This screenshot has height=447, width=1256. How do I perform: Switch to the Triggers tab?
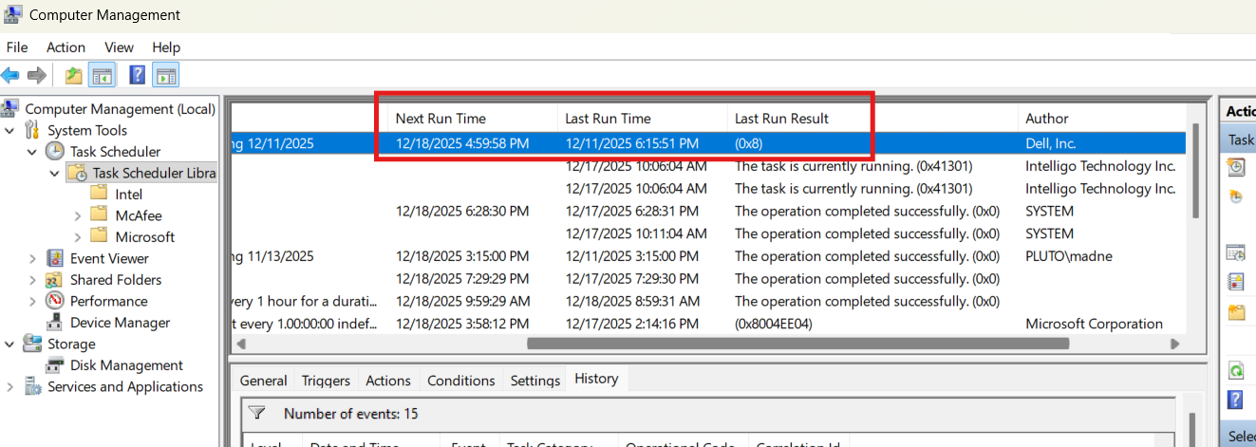[x=326, y=381]
